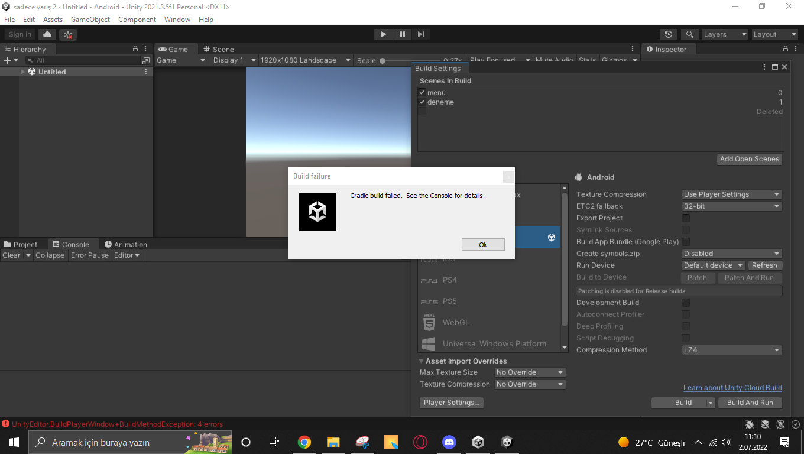Open the Opera browser from the taskbar

pyautogui.click(x=420, y=442)
